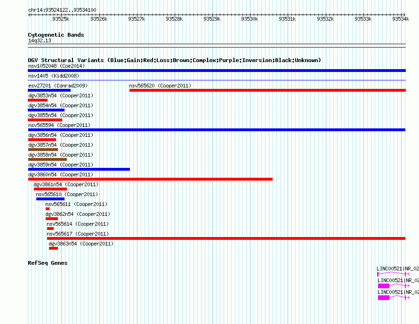Screen dimensions: 419x324
Task: Click the tiny nsv565611 red bar
Action: click(x=48, y=209)
